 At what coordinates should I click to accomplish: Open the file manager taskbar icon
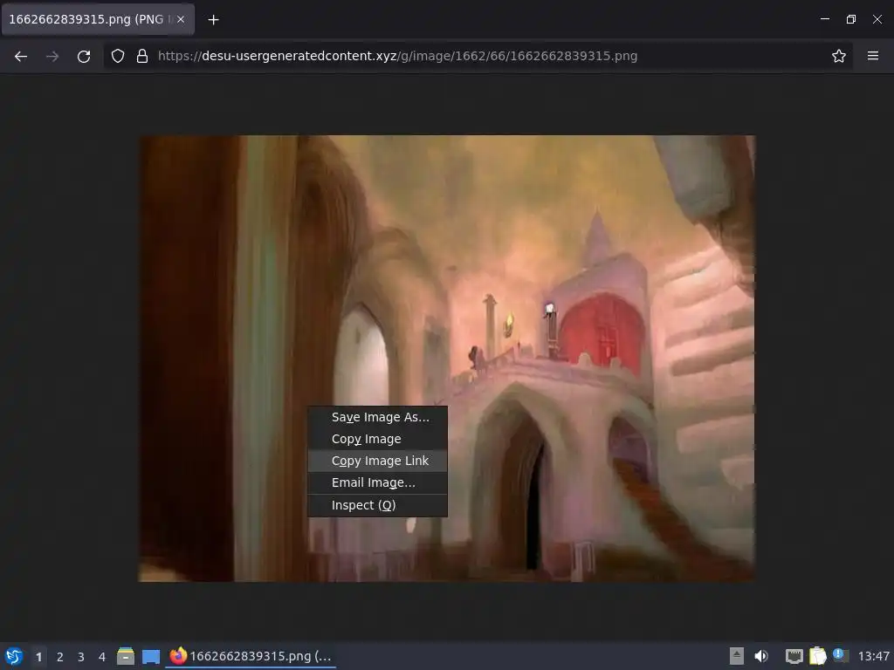point(126,656)
